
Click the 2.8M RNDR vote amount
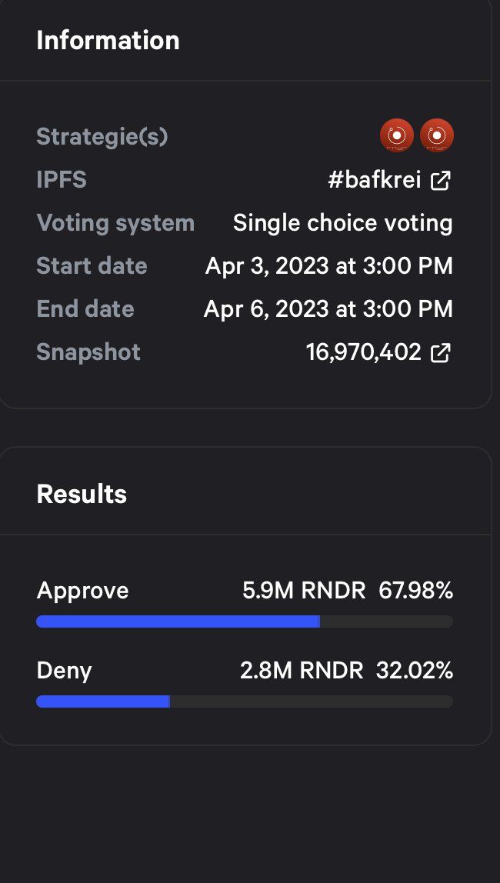click(x=302, y=671)
